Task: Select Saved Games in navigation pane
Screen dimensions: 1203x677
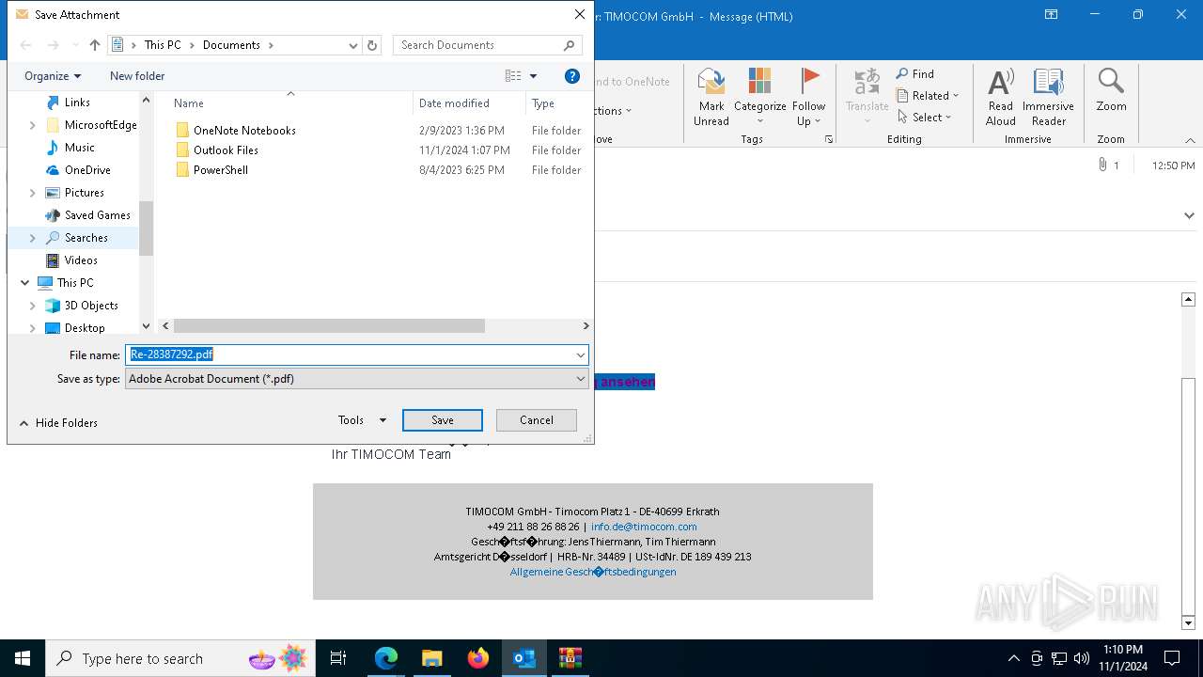Action: tap(97, 215)
